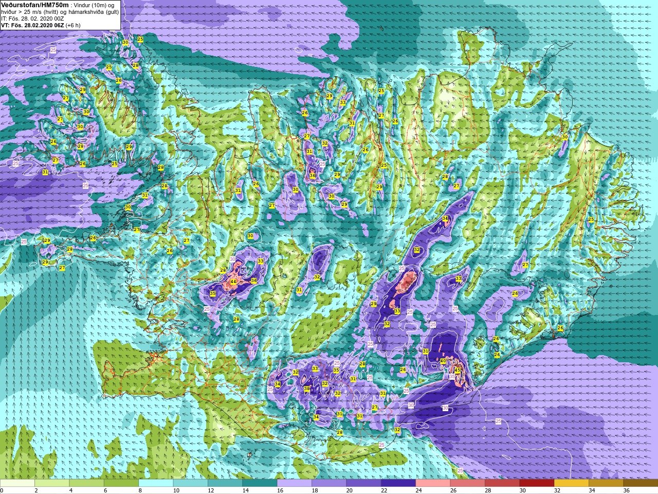Select the yellow '38' gust label
The width and height of the screenshot is (658, 494).
307,389
